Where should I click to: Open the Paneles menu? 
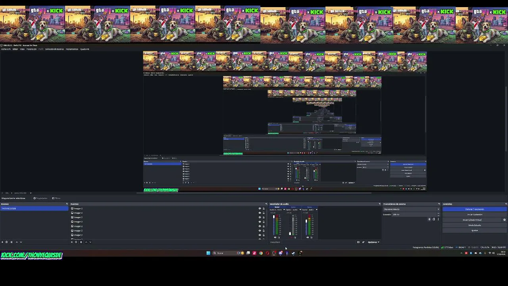click(31, 49)
